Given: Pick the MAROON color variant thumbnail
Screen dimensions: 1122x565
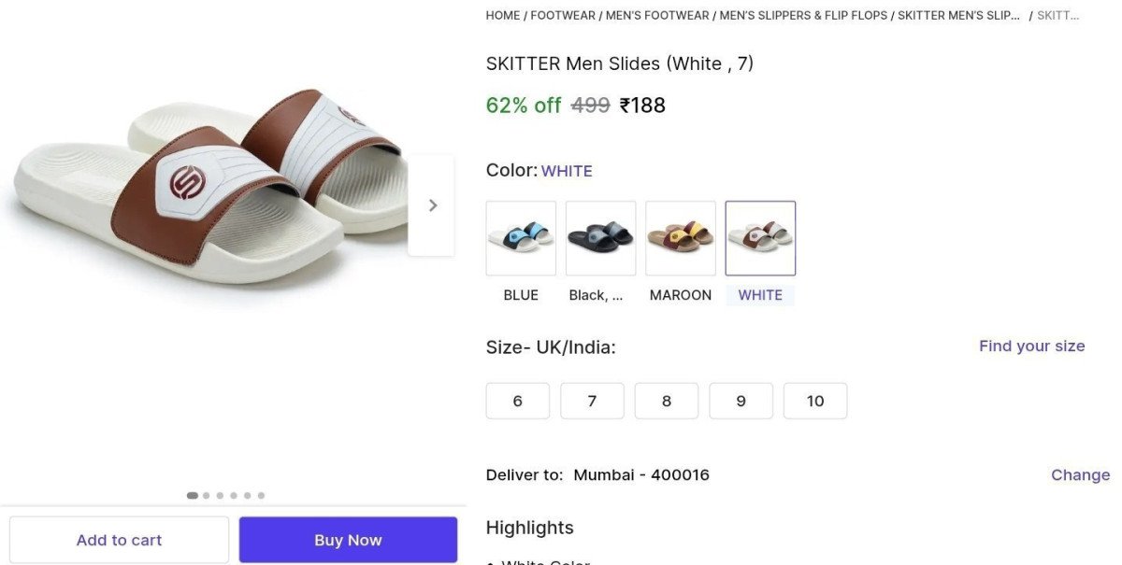Looking at the screenshot, I should [681, 238].
